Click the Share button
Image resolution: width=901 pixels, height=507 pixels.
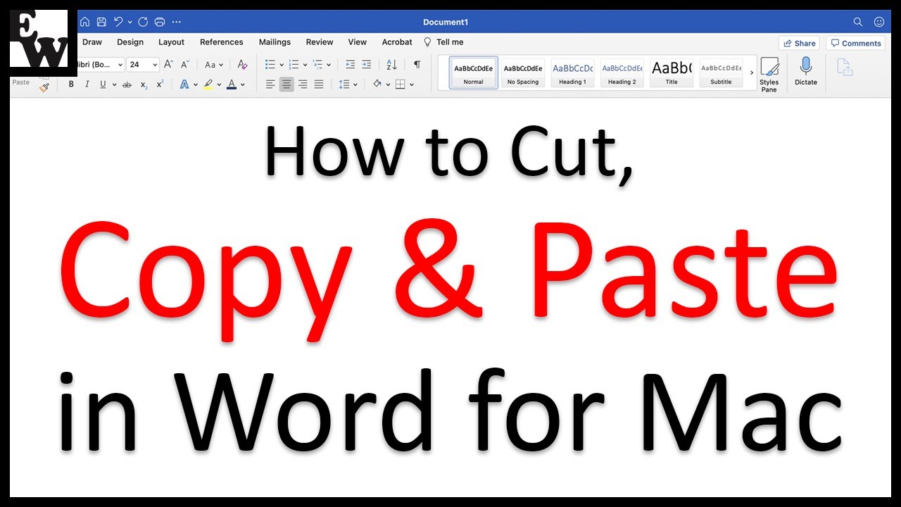pyautogui.click(x=799, y=43)
